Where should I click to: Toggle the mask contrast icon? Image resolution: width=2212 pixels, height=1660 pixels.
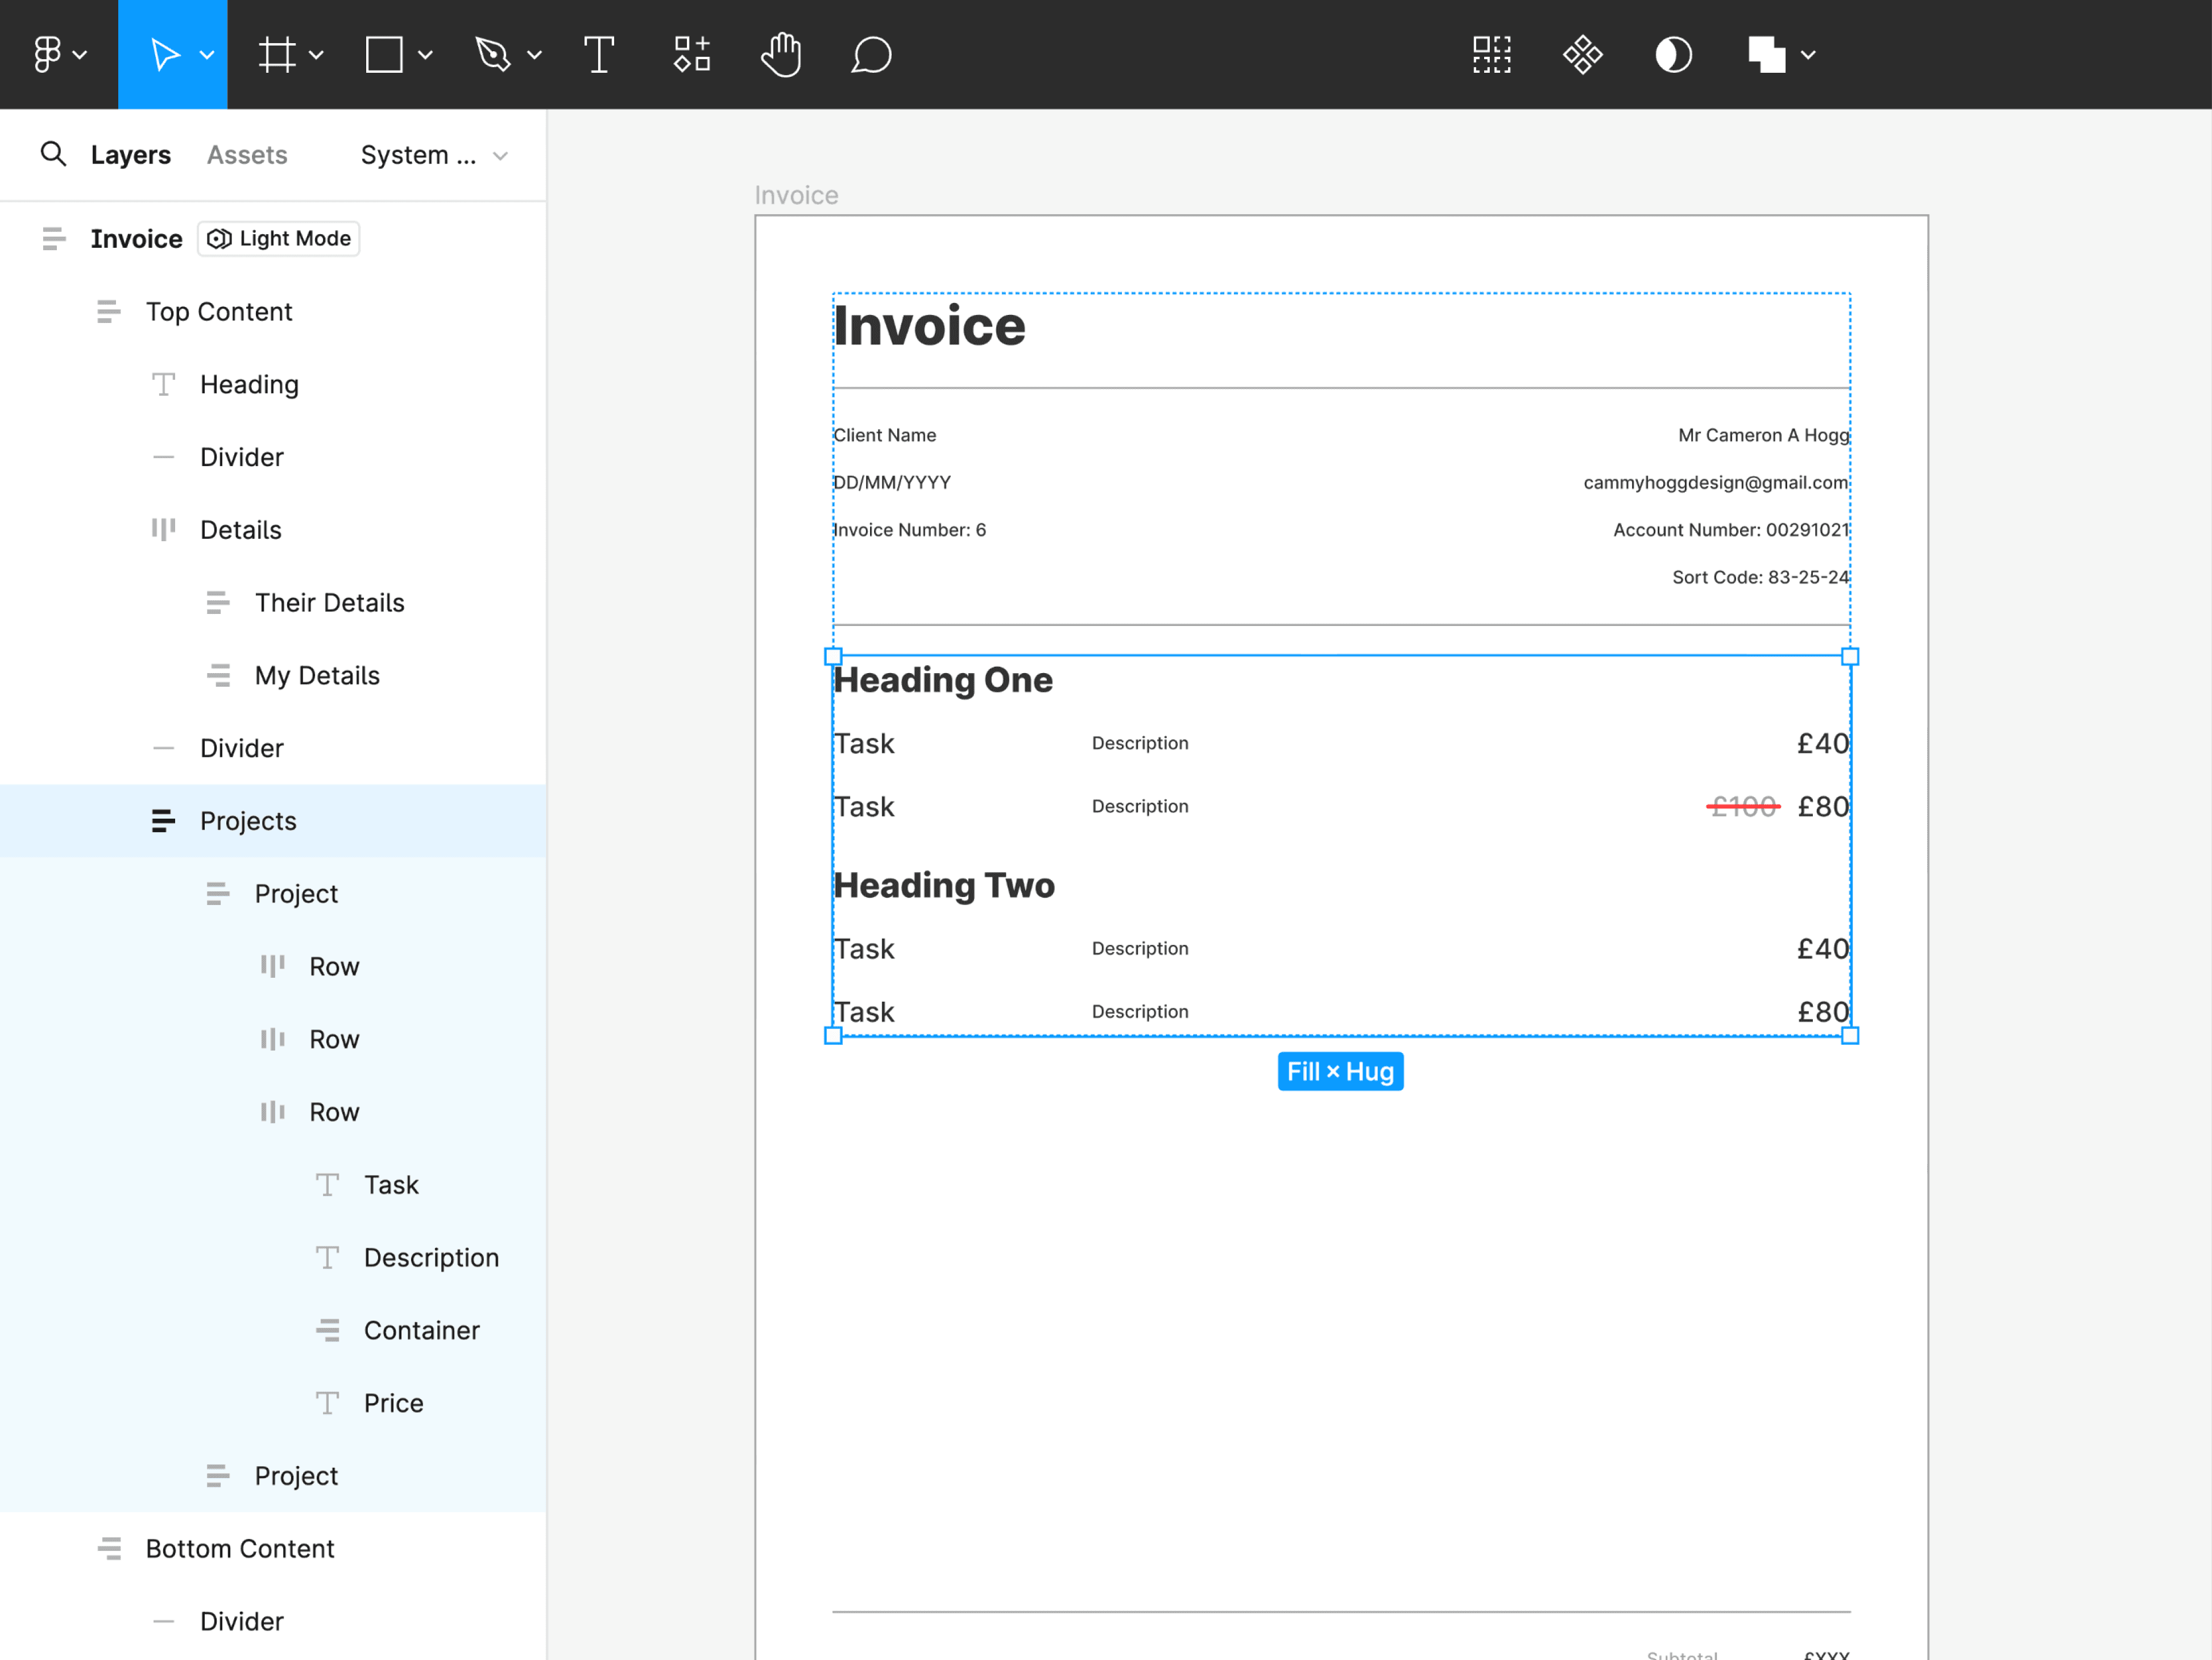[1673, 54]
